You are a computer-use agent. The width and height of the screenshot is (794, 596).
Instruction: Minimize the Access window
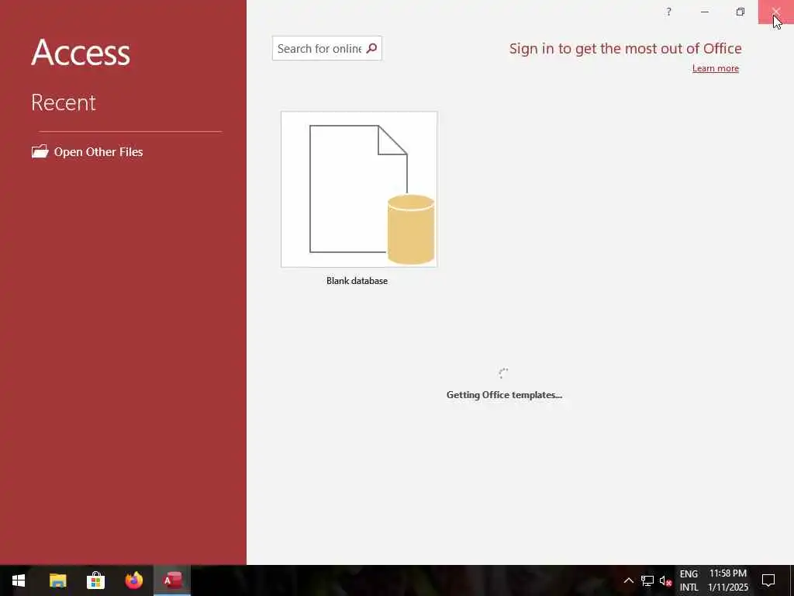coord(704,12)
